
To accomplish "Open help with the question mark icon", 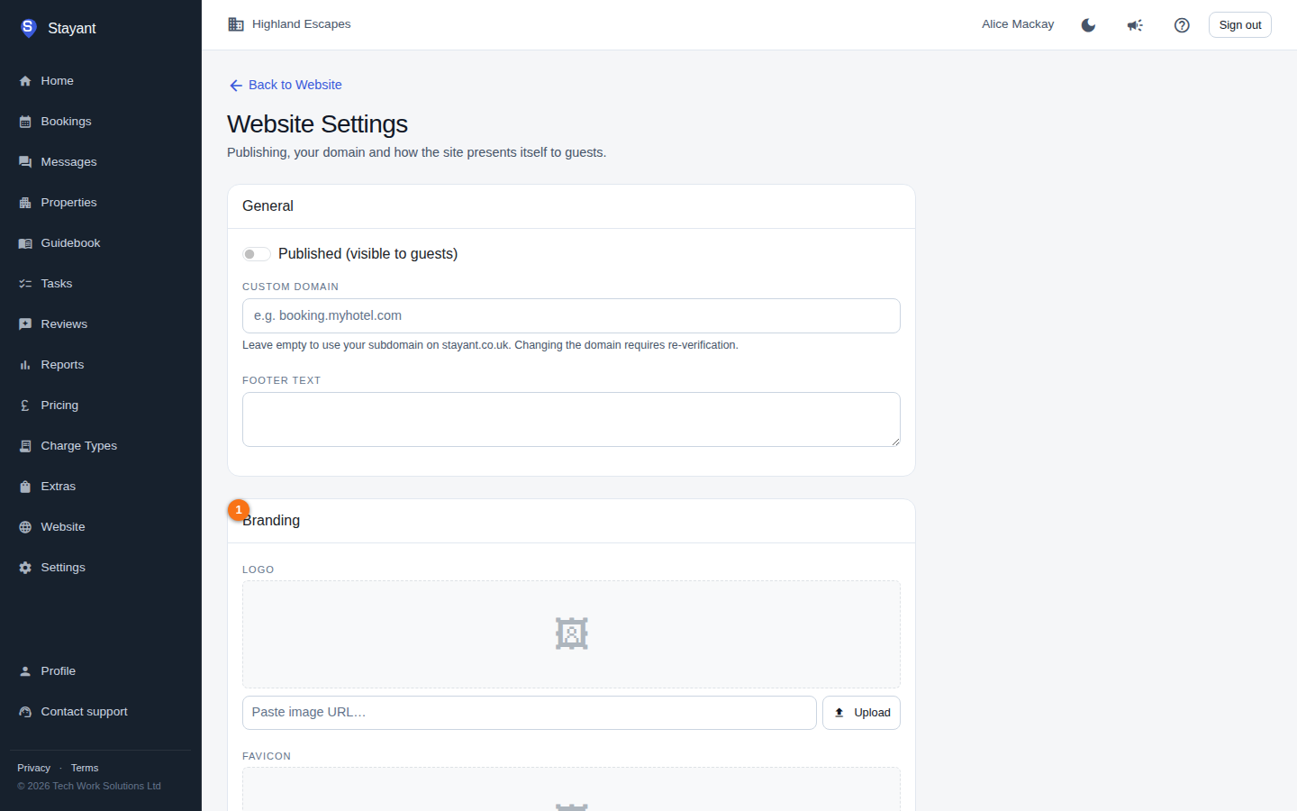I will (1182, 25).
